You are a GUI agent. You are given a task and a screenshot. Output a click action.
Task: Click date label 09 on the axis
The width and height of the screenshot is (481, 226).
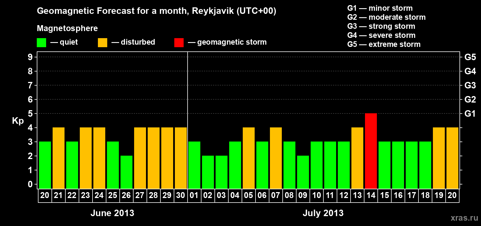pyautogui.click(x=303, y=195)
